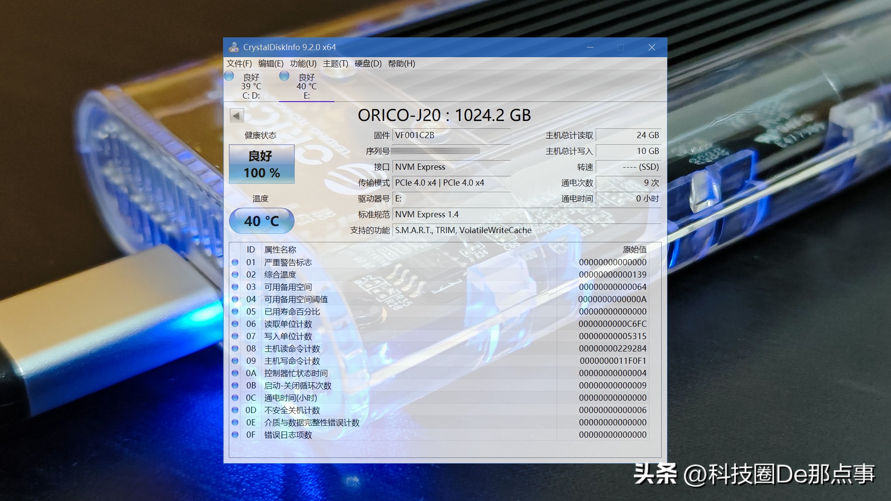Open the 功能(U) menu
Screen dimensions: 891x501
click(x=303, y=63)
